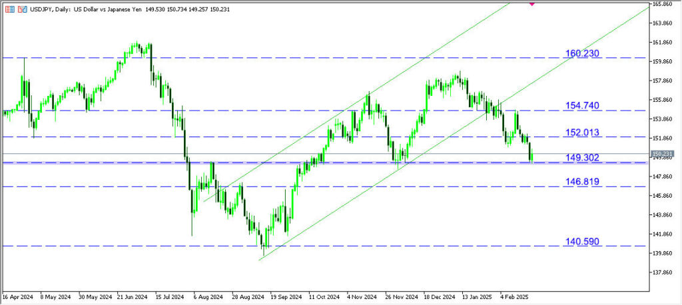Click the 19 Sep 2024 date label
Viewport: 682px width, 305px height.
point(286,298)
